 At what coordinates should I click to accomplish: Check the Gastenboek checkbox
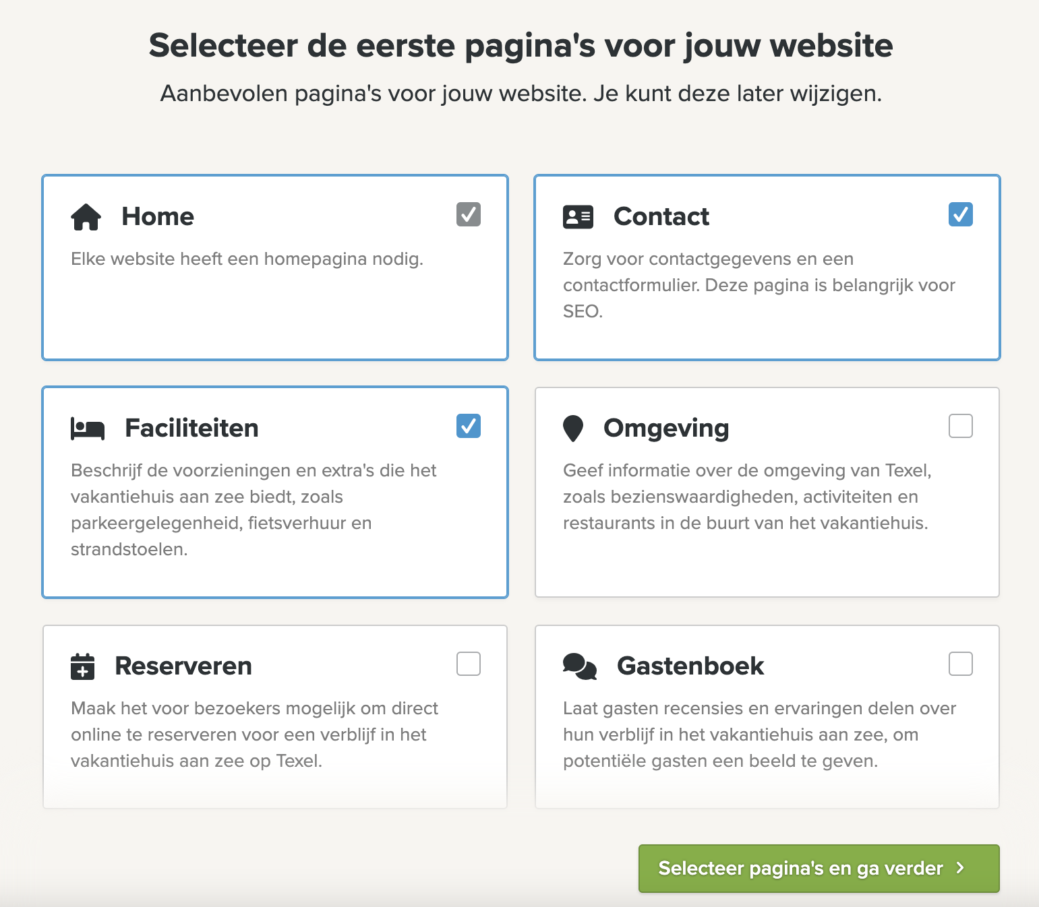pyautogui.click(x=961, y=664)
